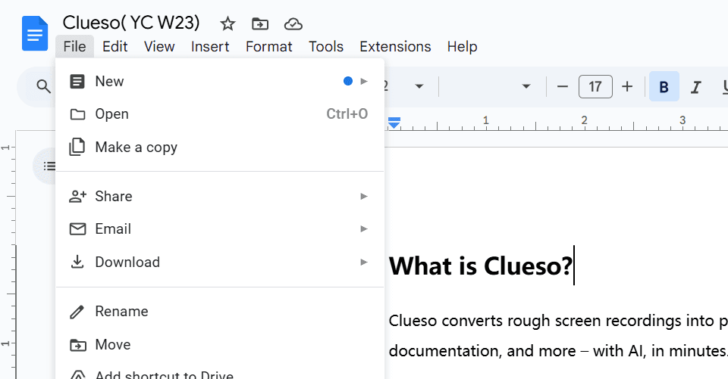Click the paragraph starting Clueso converts rough
Screen dimensions: 728x379
click(x=558, y=321)
